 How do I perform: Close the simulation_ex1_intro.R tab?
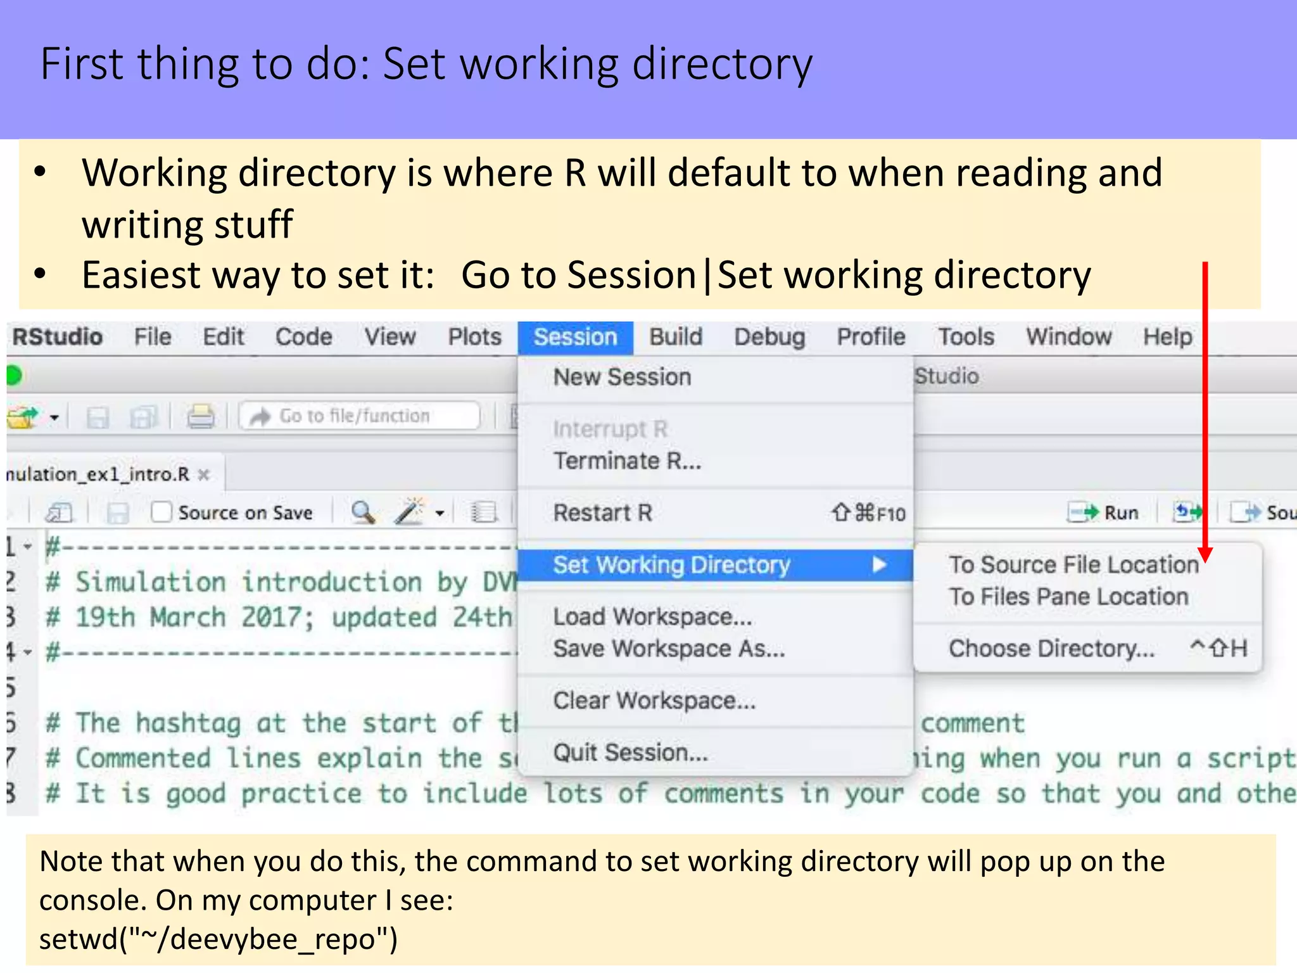(x=203, y=474)
